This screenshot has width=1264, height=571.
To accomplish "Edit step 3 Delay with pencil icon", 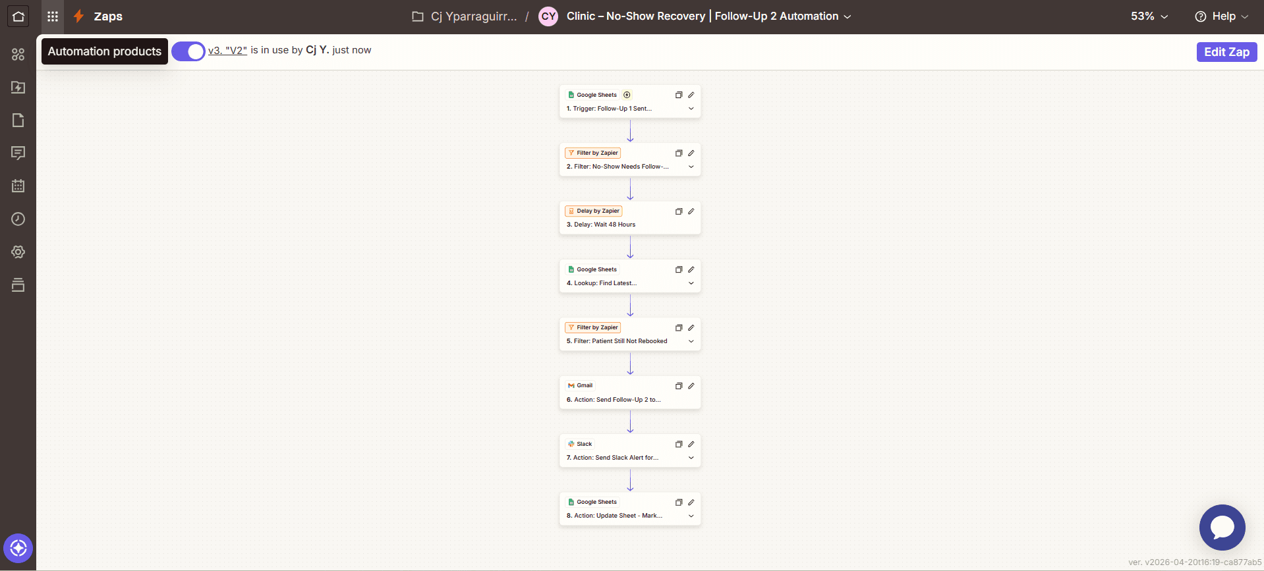I will click(x=691, y=211).
